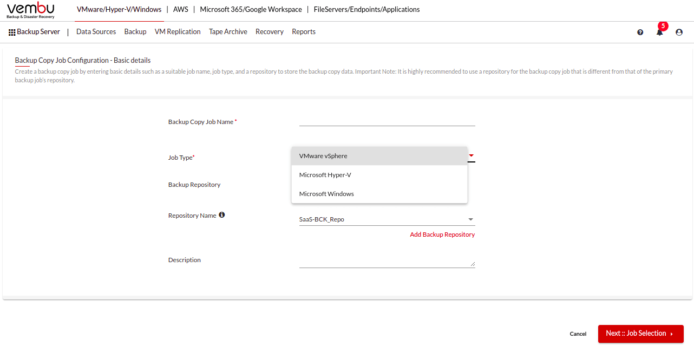This screenshot has width=694, height=345.
Task: Open the Reports menu
Action: pos(304,32)
